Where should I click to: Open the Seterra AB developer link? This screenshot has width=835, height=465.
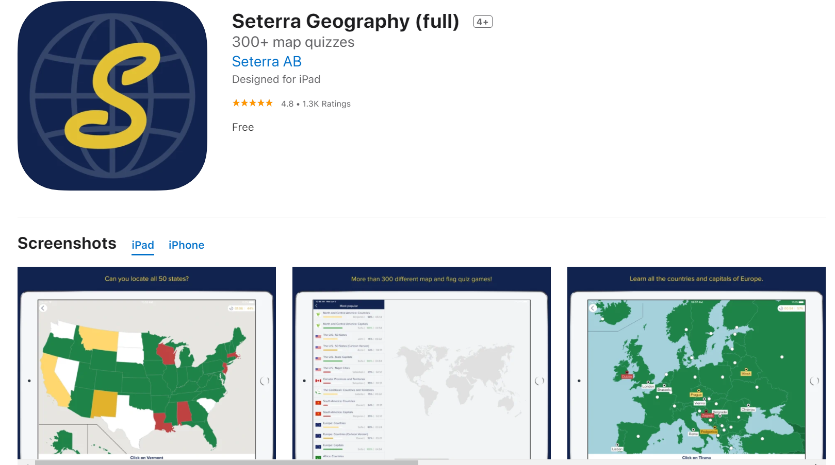coord(267,62)
